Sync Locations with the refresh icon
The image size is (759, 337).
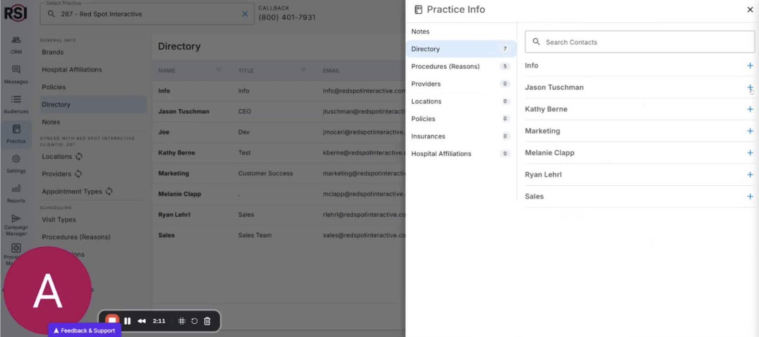79,156
